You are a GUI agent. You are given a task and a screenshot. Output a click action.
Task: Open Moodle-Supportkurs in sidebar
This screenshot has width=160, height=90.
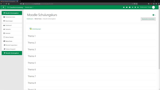(12, 45)
